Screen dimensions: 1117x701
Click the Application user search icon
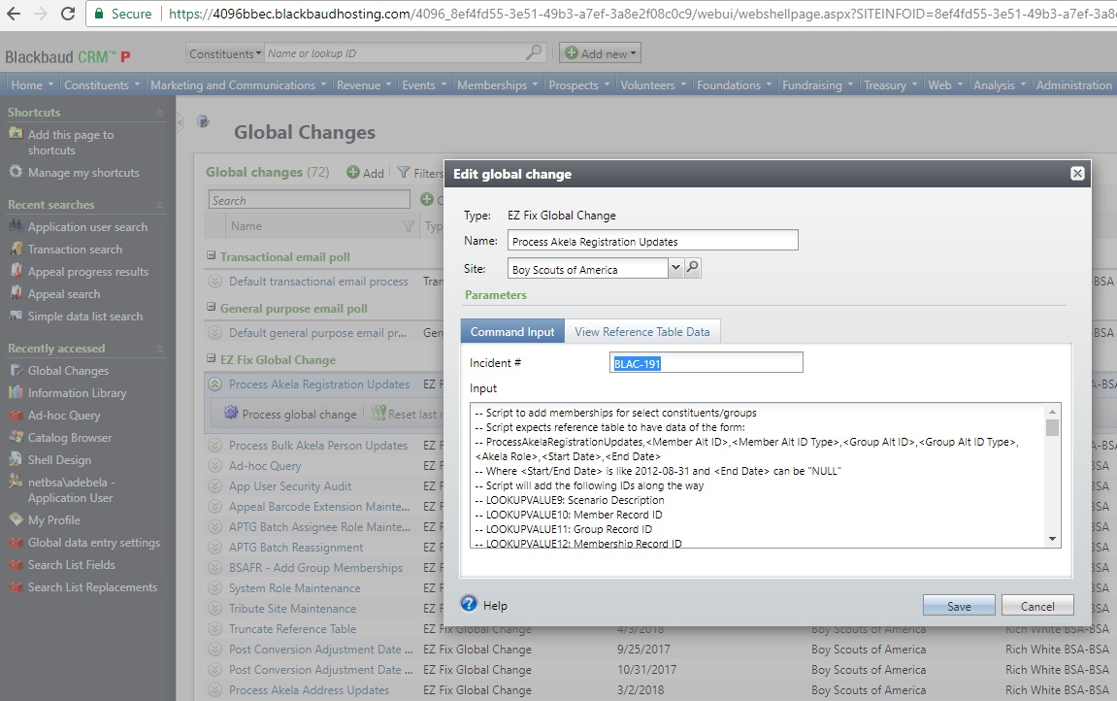pos(16,227)
